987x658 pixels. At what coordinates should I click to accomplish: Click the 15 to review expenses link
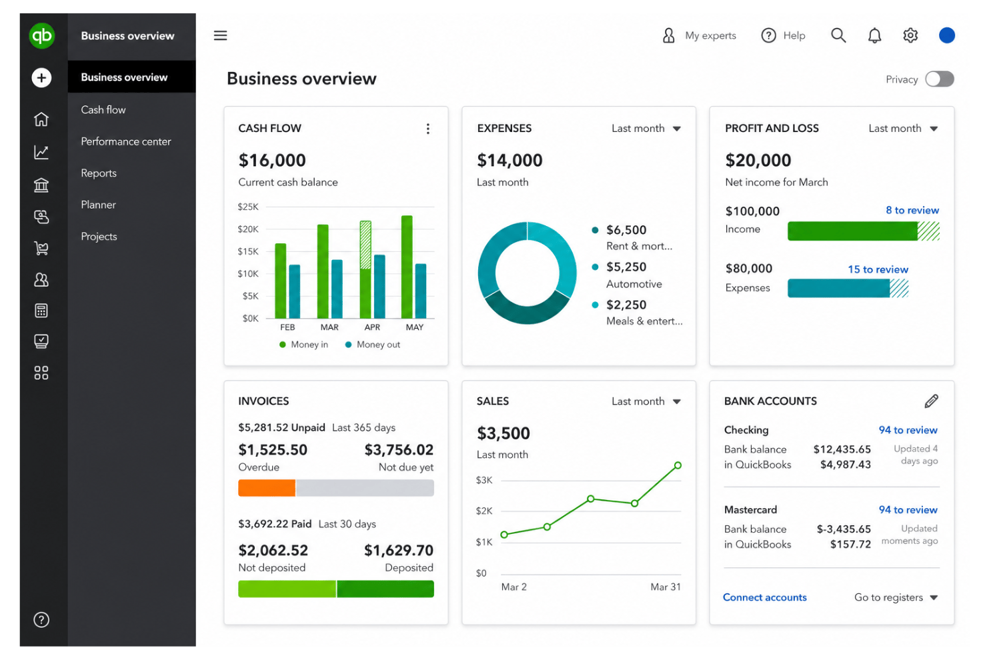[x=878, y=269]
